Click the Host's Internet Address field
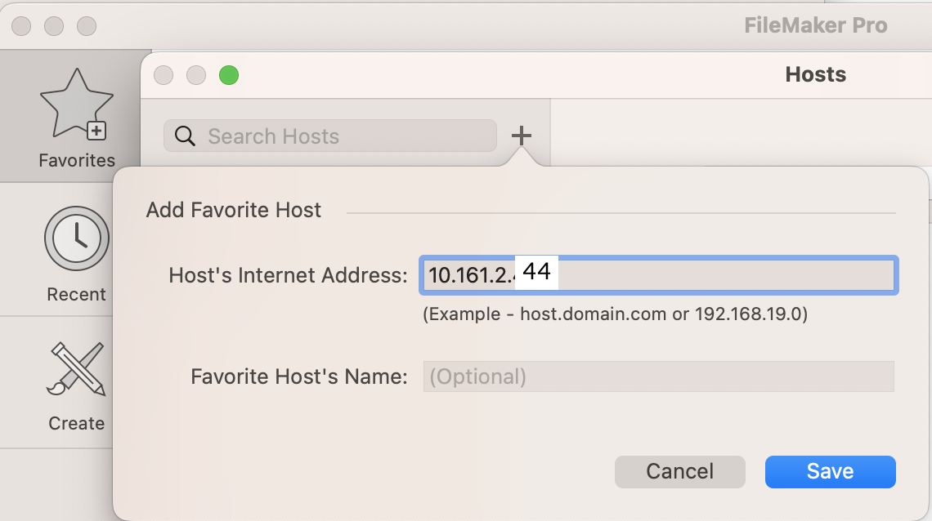 coord(659,275)
